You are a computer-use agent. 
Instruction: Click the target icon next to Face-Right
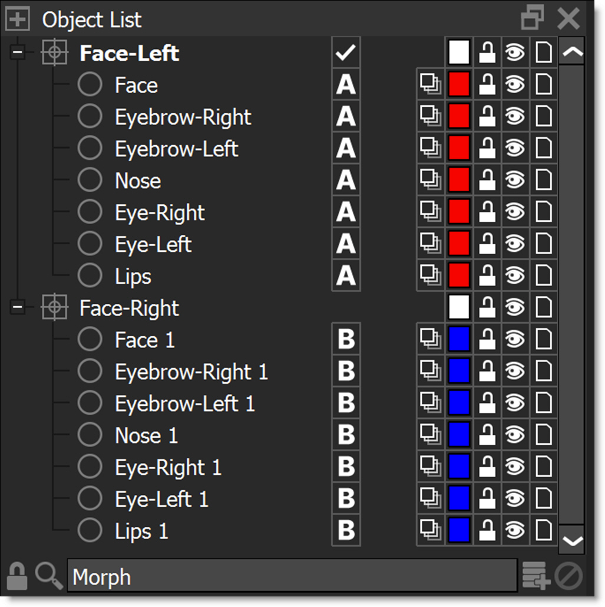tap(54, 308)
